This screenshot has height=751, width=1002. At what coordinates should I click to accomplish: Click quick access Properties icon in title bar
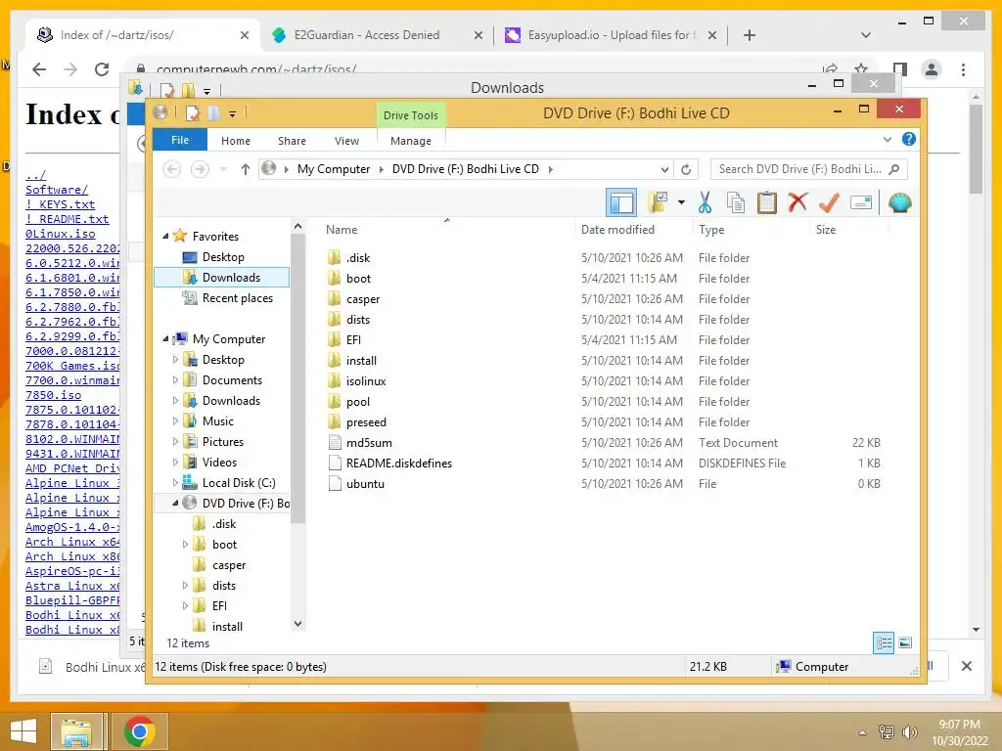[x=192, y=113]
